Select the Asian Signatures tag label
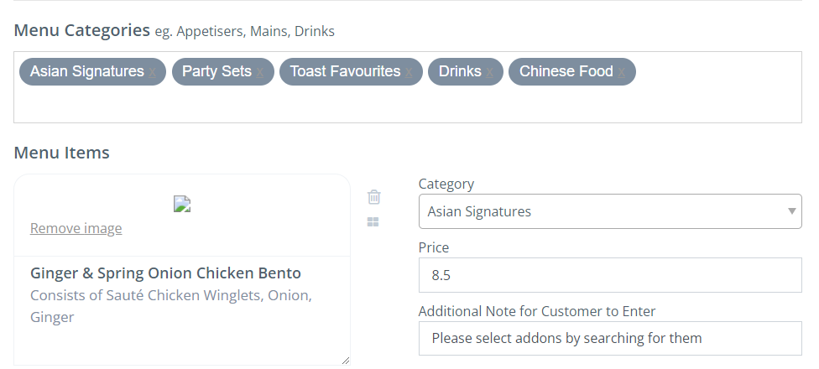The height and width of the screenshot is (369, 819). point(86,72)
